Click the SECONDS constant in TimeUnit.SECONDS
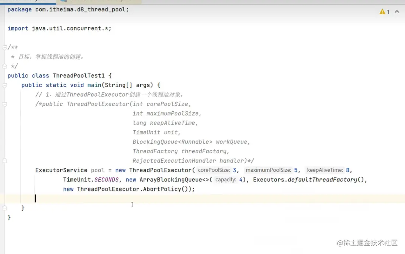 106,180
